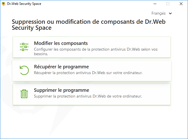Viewport: 188px width, 139px height.
Task: Click the greyed-out maximize window button
Action: (168, 4)
